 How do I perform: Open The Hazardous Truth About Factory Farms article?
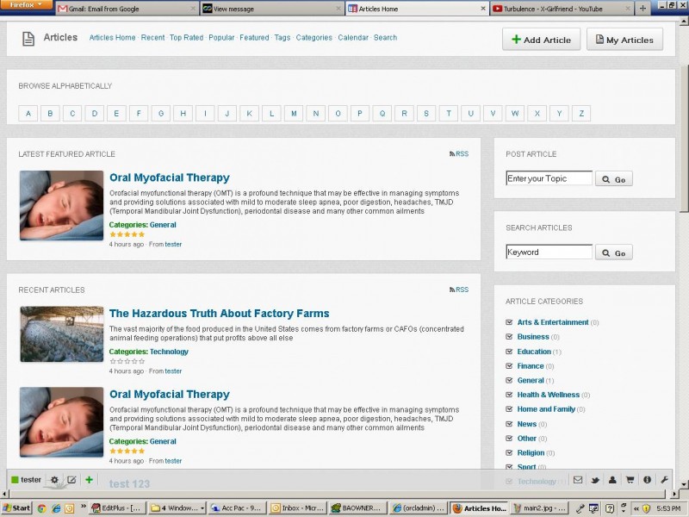pos(220,314)
